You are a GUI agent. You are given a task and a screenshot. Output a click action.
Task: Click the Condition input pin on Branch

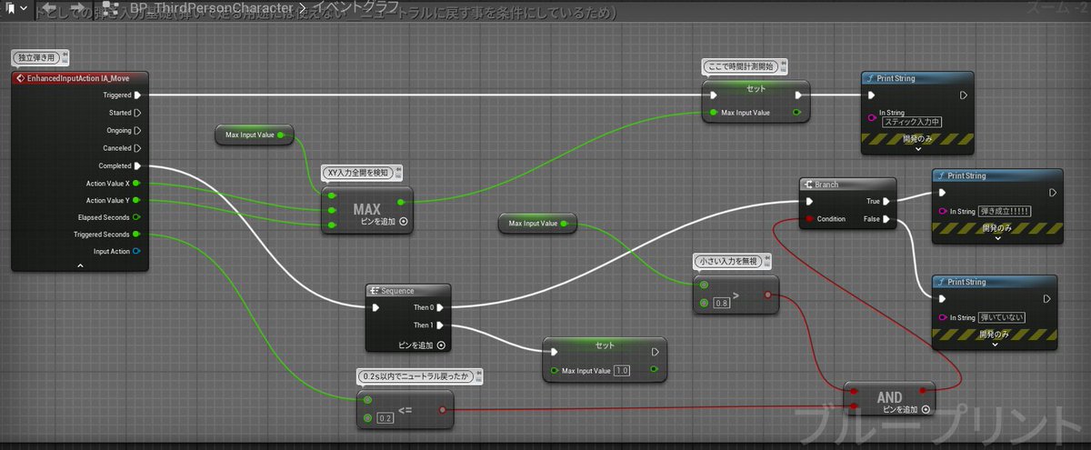[x=807, y=219]
